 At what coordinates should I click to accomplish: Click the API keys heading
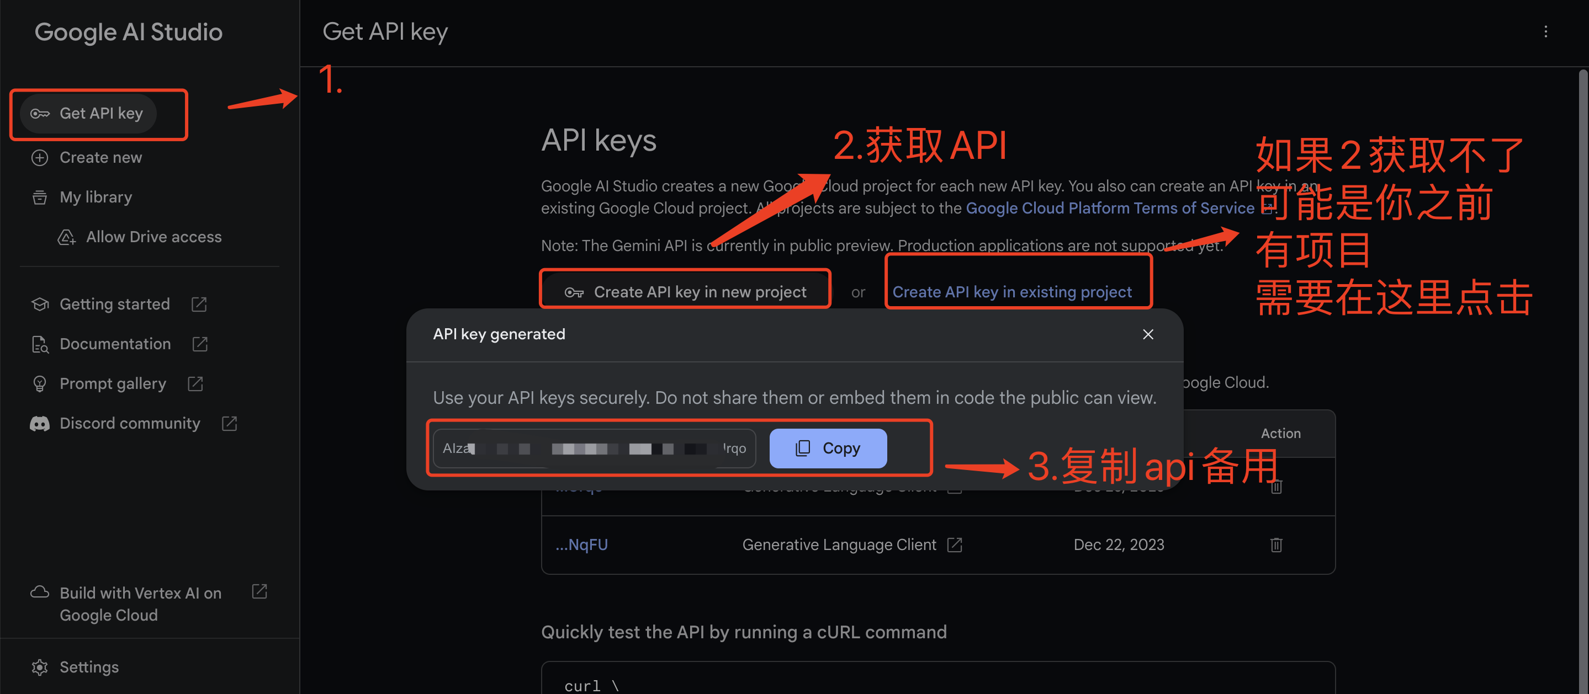(x=598, y=141)
